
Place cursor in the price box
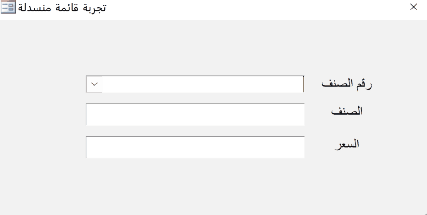[x=195, y=147]
